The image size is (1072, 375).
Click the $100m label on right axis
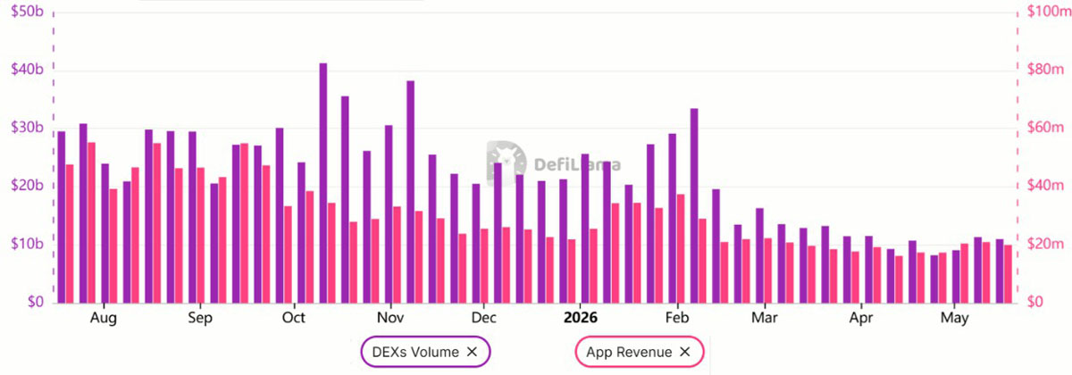1045,12
